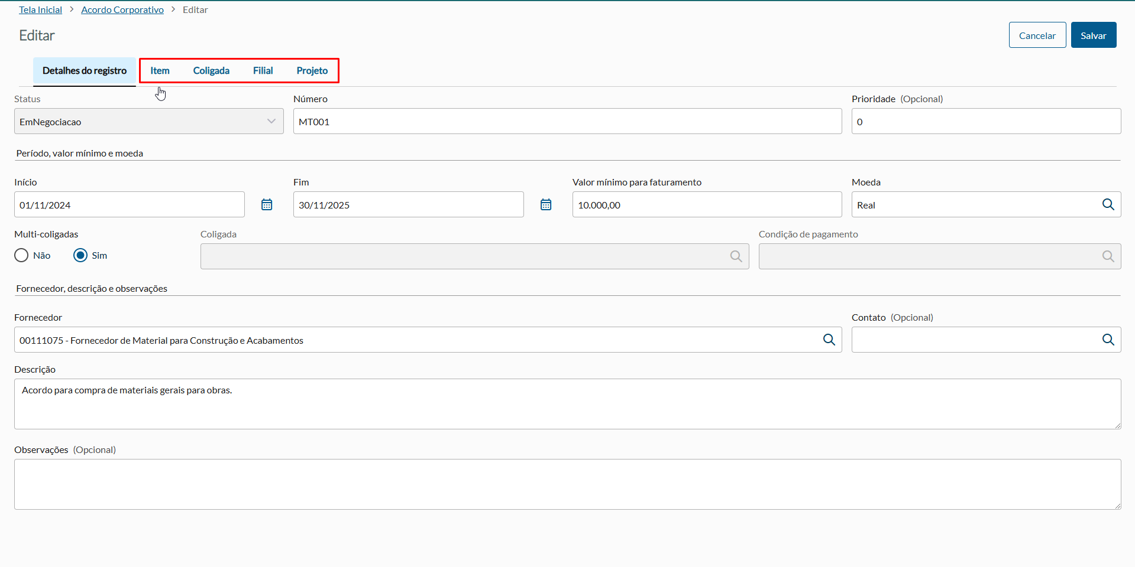The height and width of the screenshot is (567, 1135).
Task: Click inside the Observações text area
Action: click(x=567, y=484)
